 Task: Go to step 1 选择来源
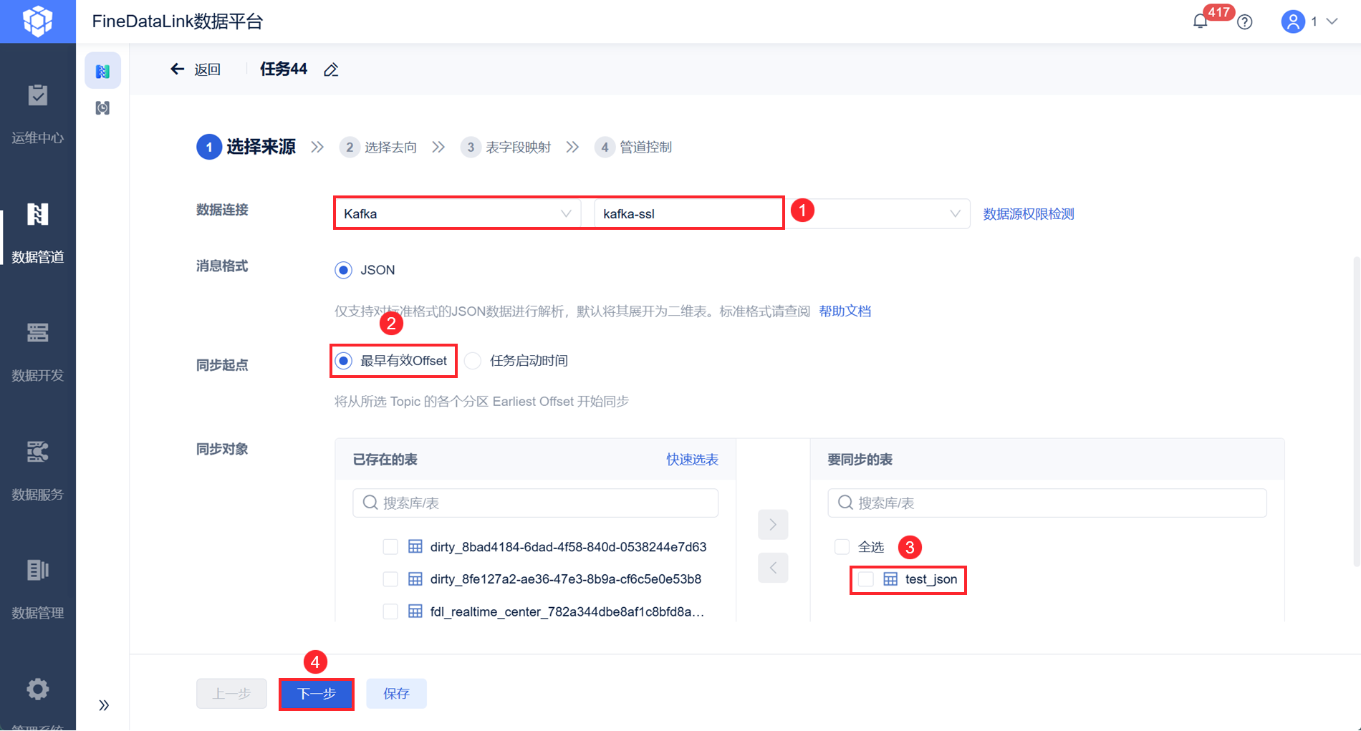point(246,147)
